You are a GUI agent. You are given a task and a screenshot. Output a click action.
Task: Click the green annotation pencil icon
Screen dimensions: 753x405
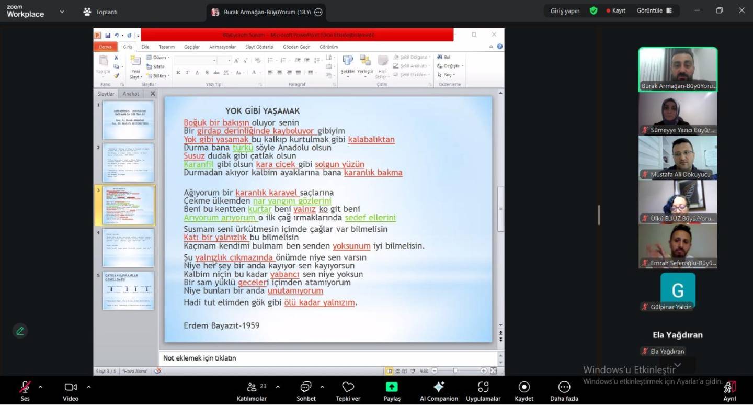point(20,331)
